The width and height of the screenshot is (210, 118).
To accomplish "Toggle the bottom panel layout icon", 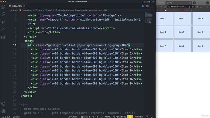I will coord(147,1).
